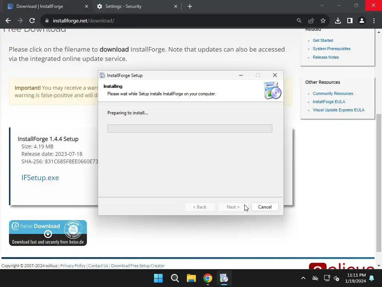Image resolution: width=382 pixels, height=287 pixels.
Task: Open a new browser tab
Action: tap(190, 7)
